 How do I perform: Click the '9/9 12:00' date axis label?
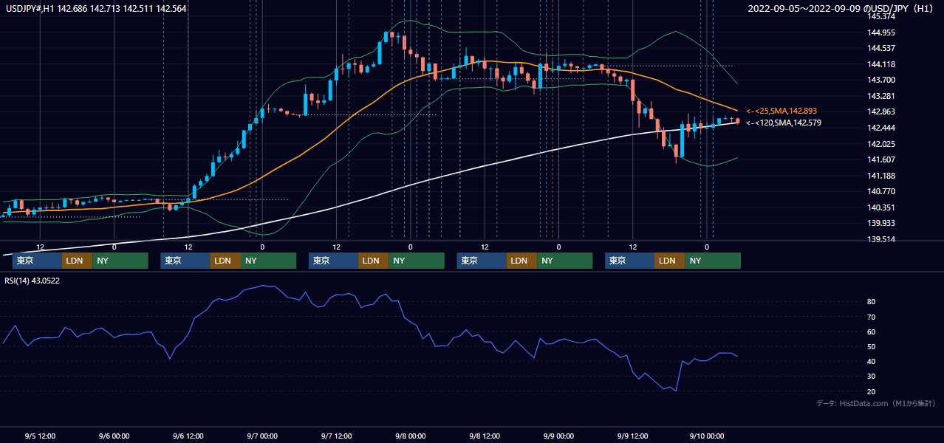[632, 436]
